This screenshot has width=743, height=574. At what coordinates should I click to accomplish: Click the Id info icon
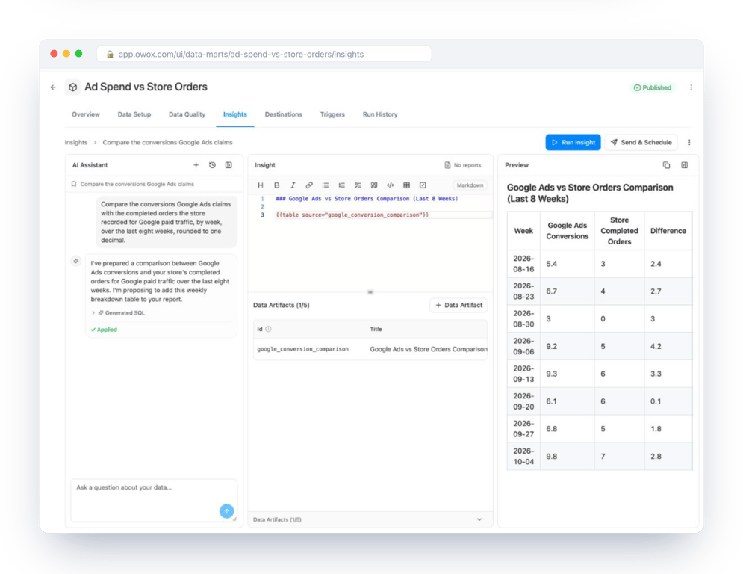tap(268, 329)
